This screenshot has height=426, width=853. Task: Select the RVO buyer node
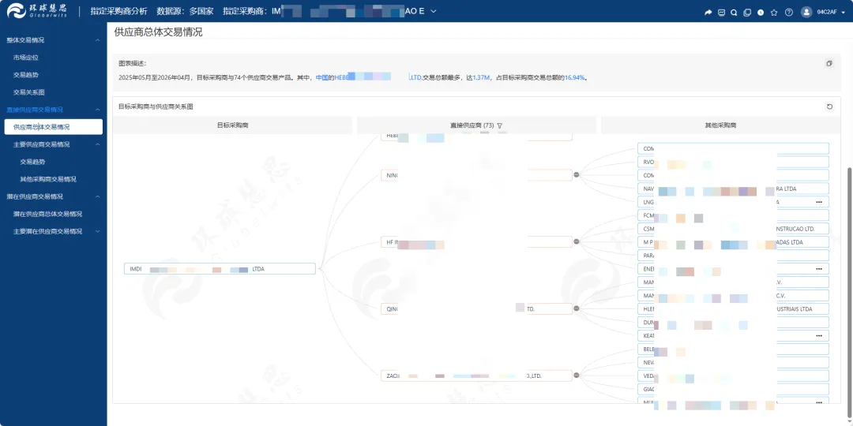pos(733,162)
